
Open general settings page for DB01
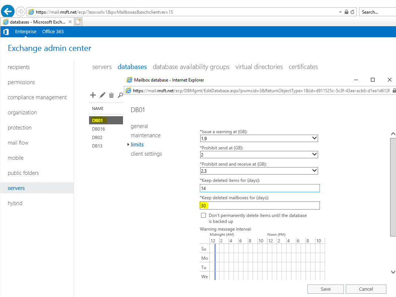tap(139, 126)
